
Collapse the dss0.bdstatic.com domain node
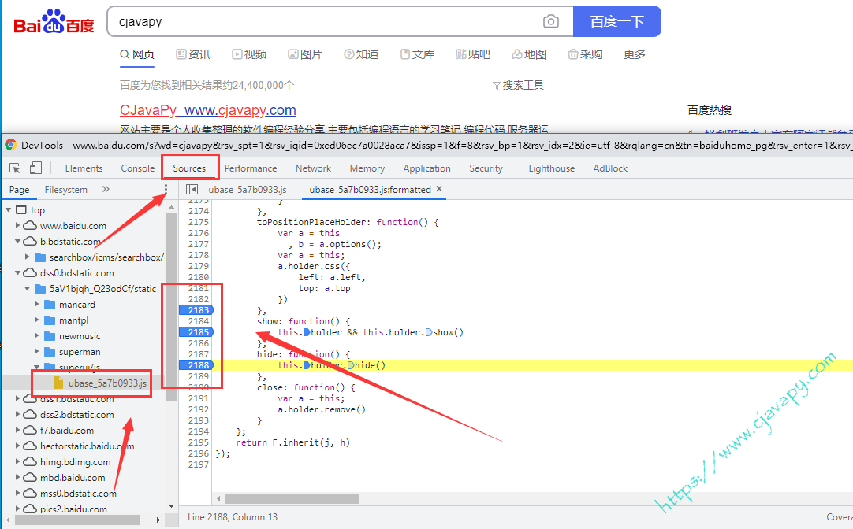pyautogui.click(x=17, y=272)
